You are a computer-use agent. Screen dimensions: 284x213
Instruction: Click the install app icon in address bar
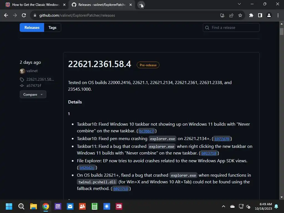[x=222, y=16]
